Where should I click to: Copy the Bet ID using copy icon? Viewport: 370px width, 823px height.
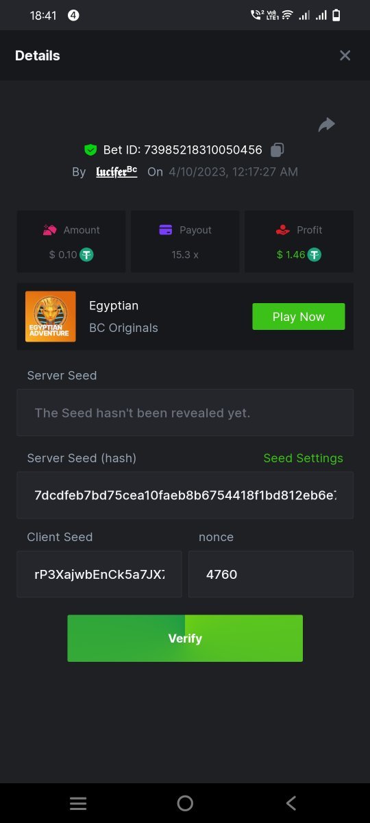coord(277,150)
